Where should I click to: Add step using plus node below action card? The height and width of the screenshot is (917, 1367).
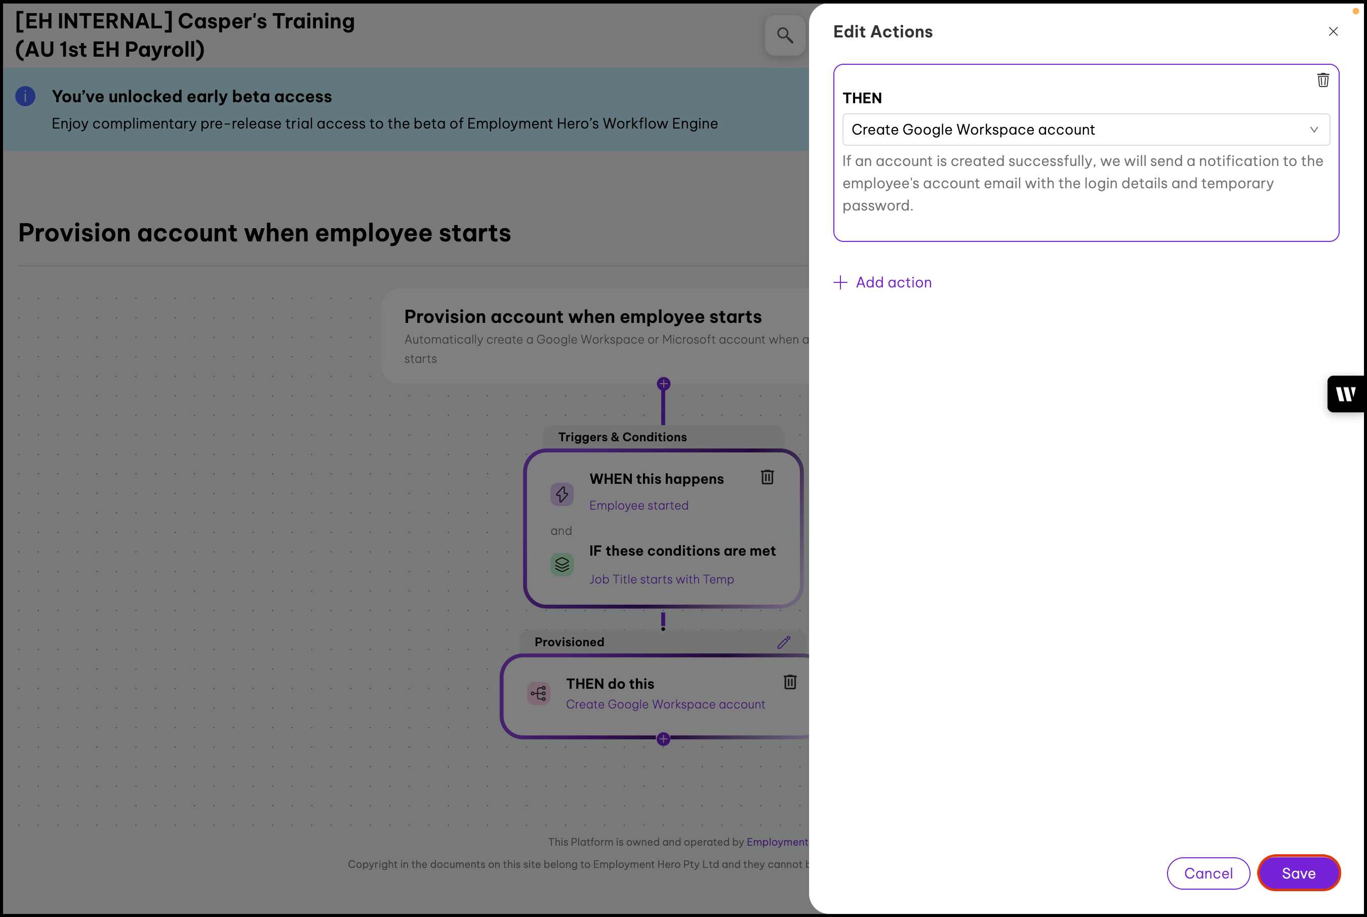click(x=663, y=739)
